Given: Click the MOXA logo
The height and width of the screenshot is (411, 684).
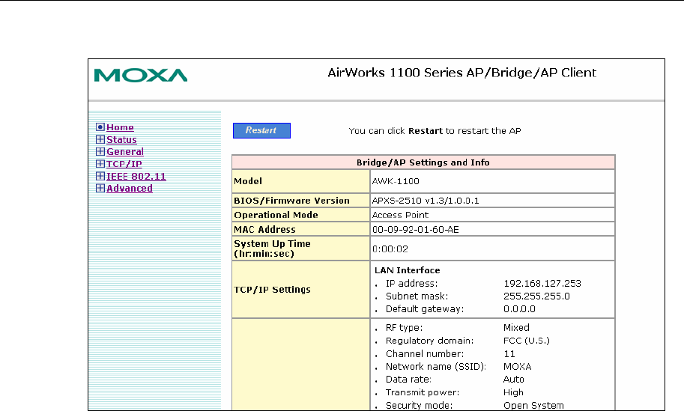Looking at the screenshot, I should click(x=141, y=76).
